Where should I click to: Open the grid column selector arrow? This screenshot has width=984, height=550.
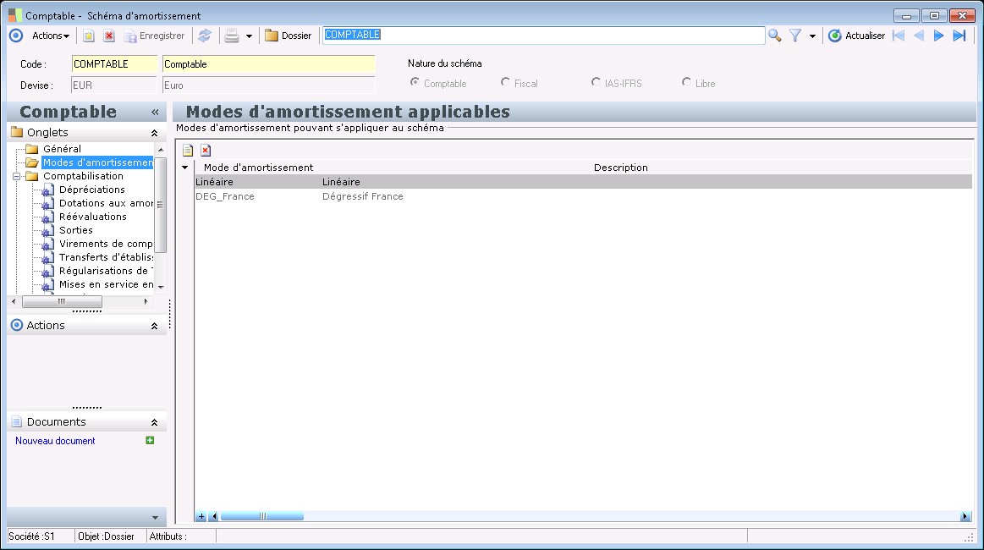pos(185,168)
